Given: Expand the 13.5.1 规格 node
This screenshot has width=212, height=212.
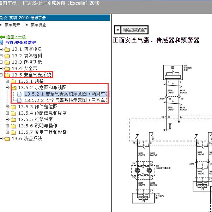Looking at the screenshot, I should pos(7,81).
